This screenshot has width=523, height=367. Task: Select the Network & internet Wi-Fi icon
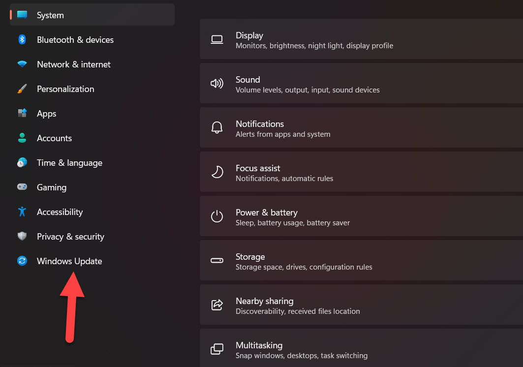point(22,64)
